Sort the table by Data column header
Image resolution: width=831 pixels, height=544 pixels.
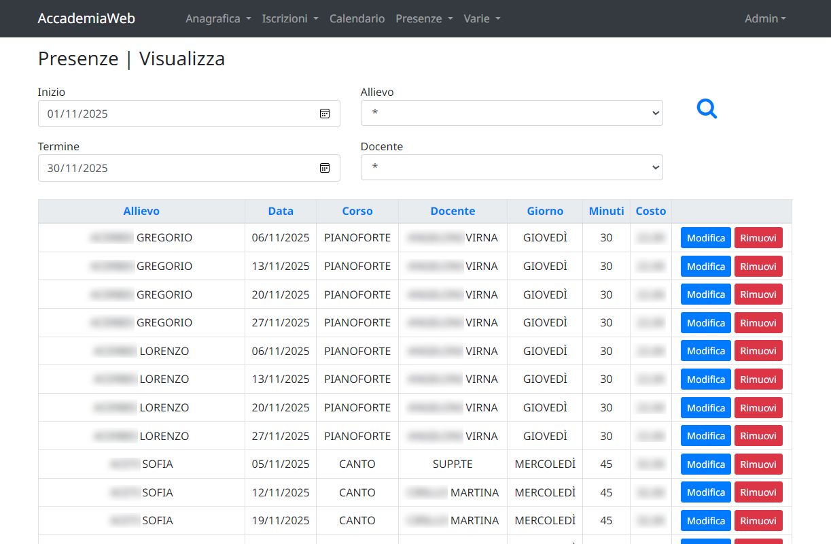(x=281, y=211)
